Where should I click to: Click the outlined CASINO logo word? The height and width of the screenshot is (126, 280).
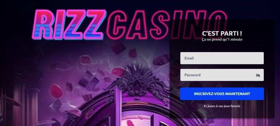coord(167,25)
